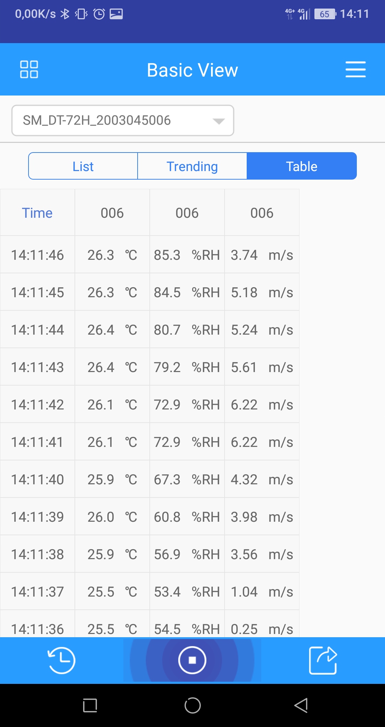The image size is (385, 727).
Task: Click the device dropdown arrow
Action: 218,121
